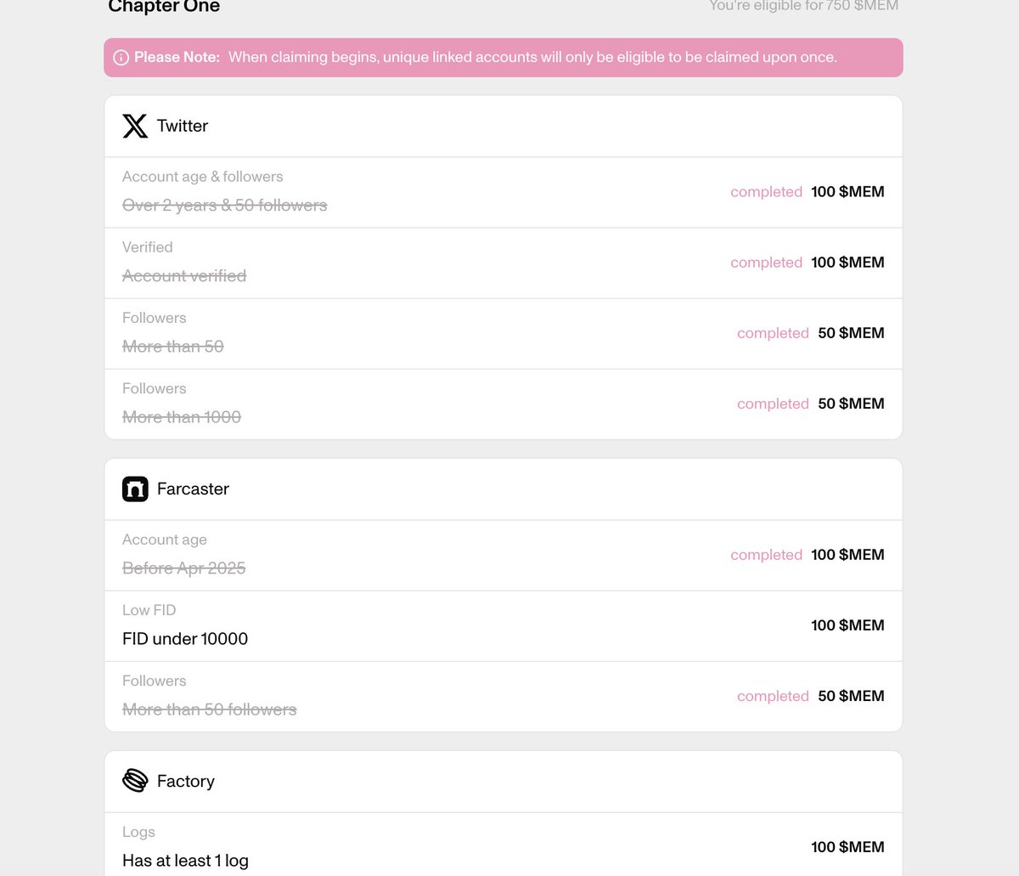Click the Twitter More than 50 followers row
This screenshot has height=876, width=1019.
point(504,333)
